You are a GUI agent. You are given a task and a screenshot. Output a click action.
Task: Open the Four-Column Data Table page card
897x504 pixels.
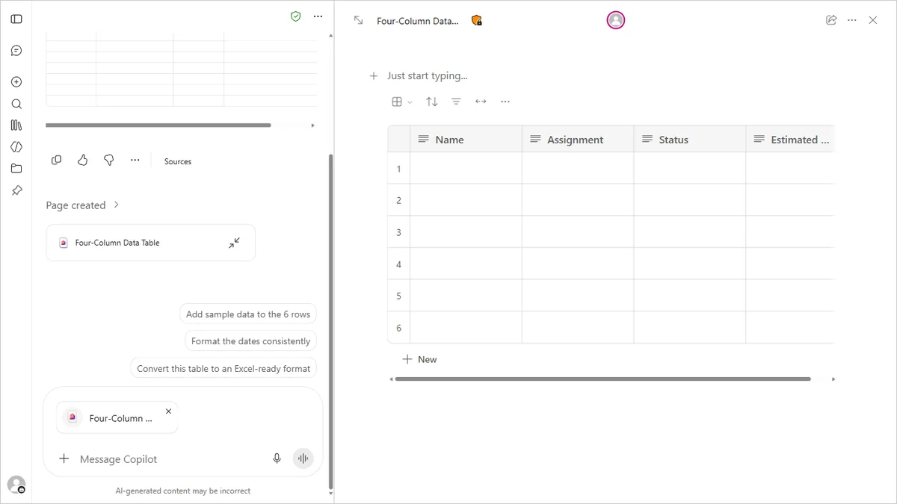(x=150, y=243)
